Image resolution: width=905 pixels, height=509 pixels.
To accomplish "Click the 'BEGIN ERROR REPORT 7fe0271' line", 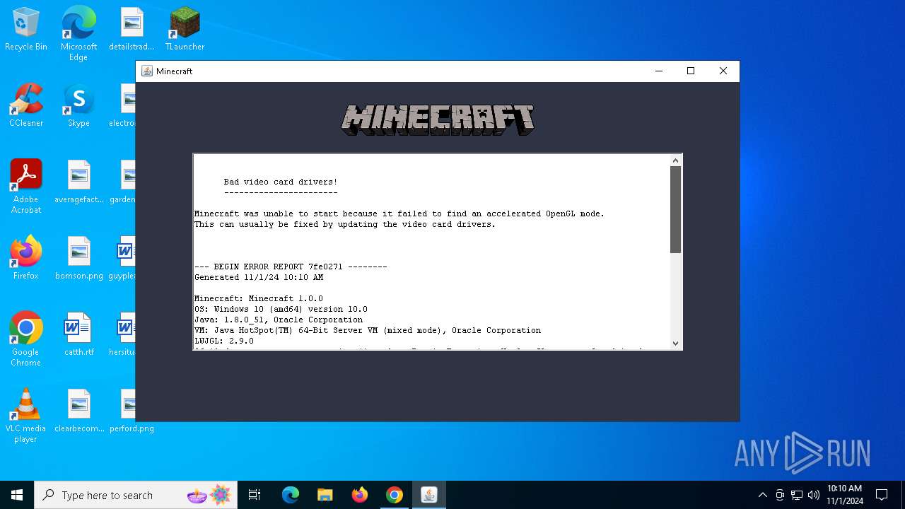I will point(291,267).
